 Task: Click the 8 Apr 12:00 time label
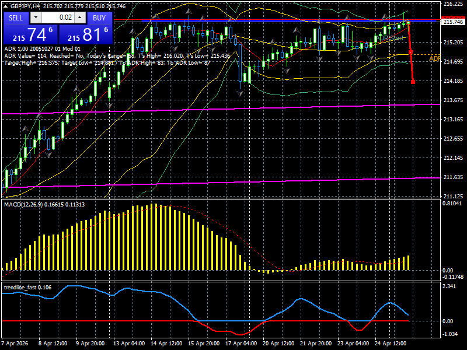click(x=53, y=344)
